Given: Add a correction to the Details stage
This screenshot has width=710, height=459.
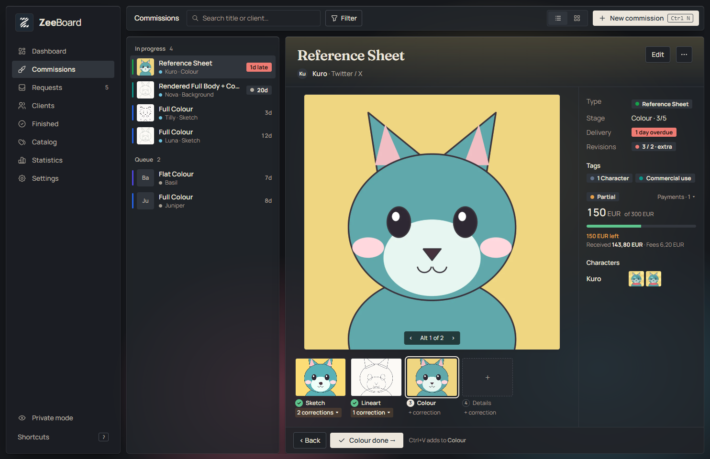Looking at the screenshot, I should tap(480, 413).
